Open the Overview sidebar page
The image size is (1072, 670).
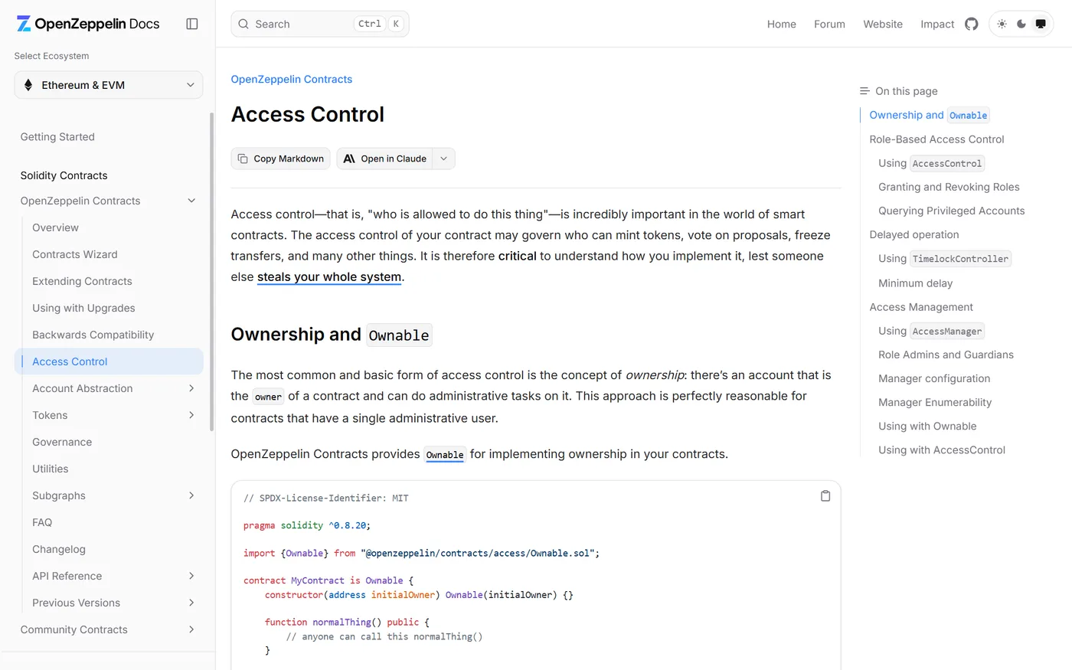pyautogui.click(x=55, y=227)
